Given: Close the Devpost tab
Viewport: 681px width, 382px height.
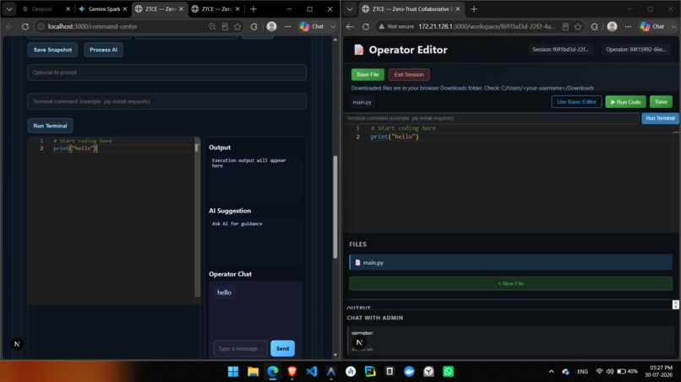Looking at the screenshot, I should click(68, 8).
